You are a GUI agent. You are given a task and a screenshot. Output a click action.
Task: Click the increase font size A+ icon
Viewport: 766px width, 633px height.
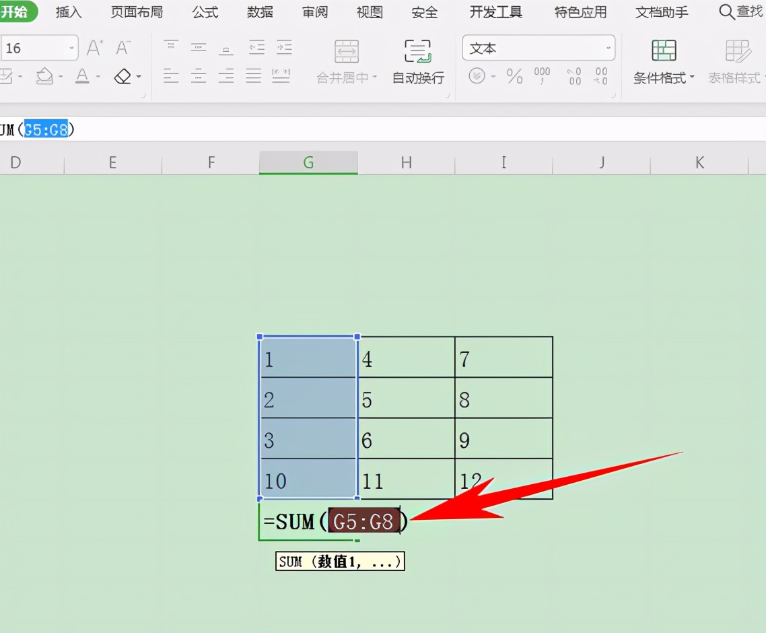(x=93, y=46)
